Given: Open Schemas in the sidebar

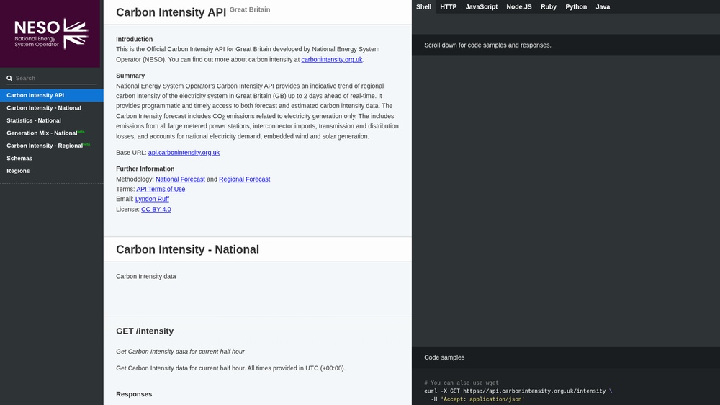Looking at the screenshot, I should (51, 158).
